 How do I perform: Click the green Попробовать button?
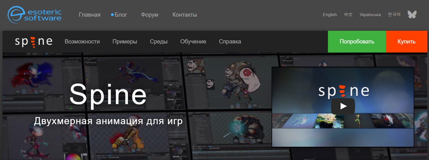click(357, 41)
